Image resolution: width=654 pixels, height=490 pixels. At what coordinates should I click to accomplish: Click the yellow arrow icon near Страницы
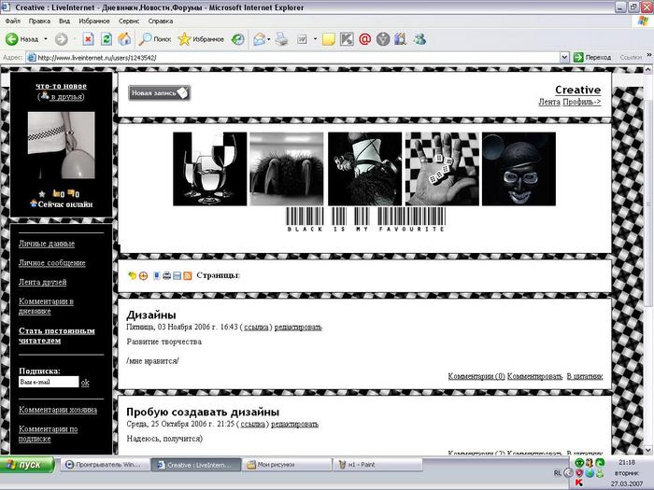[133, 275]
